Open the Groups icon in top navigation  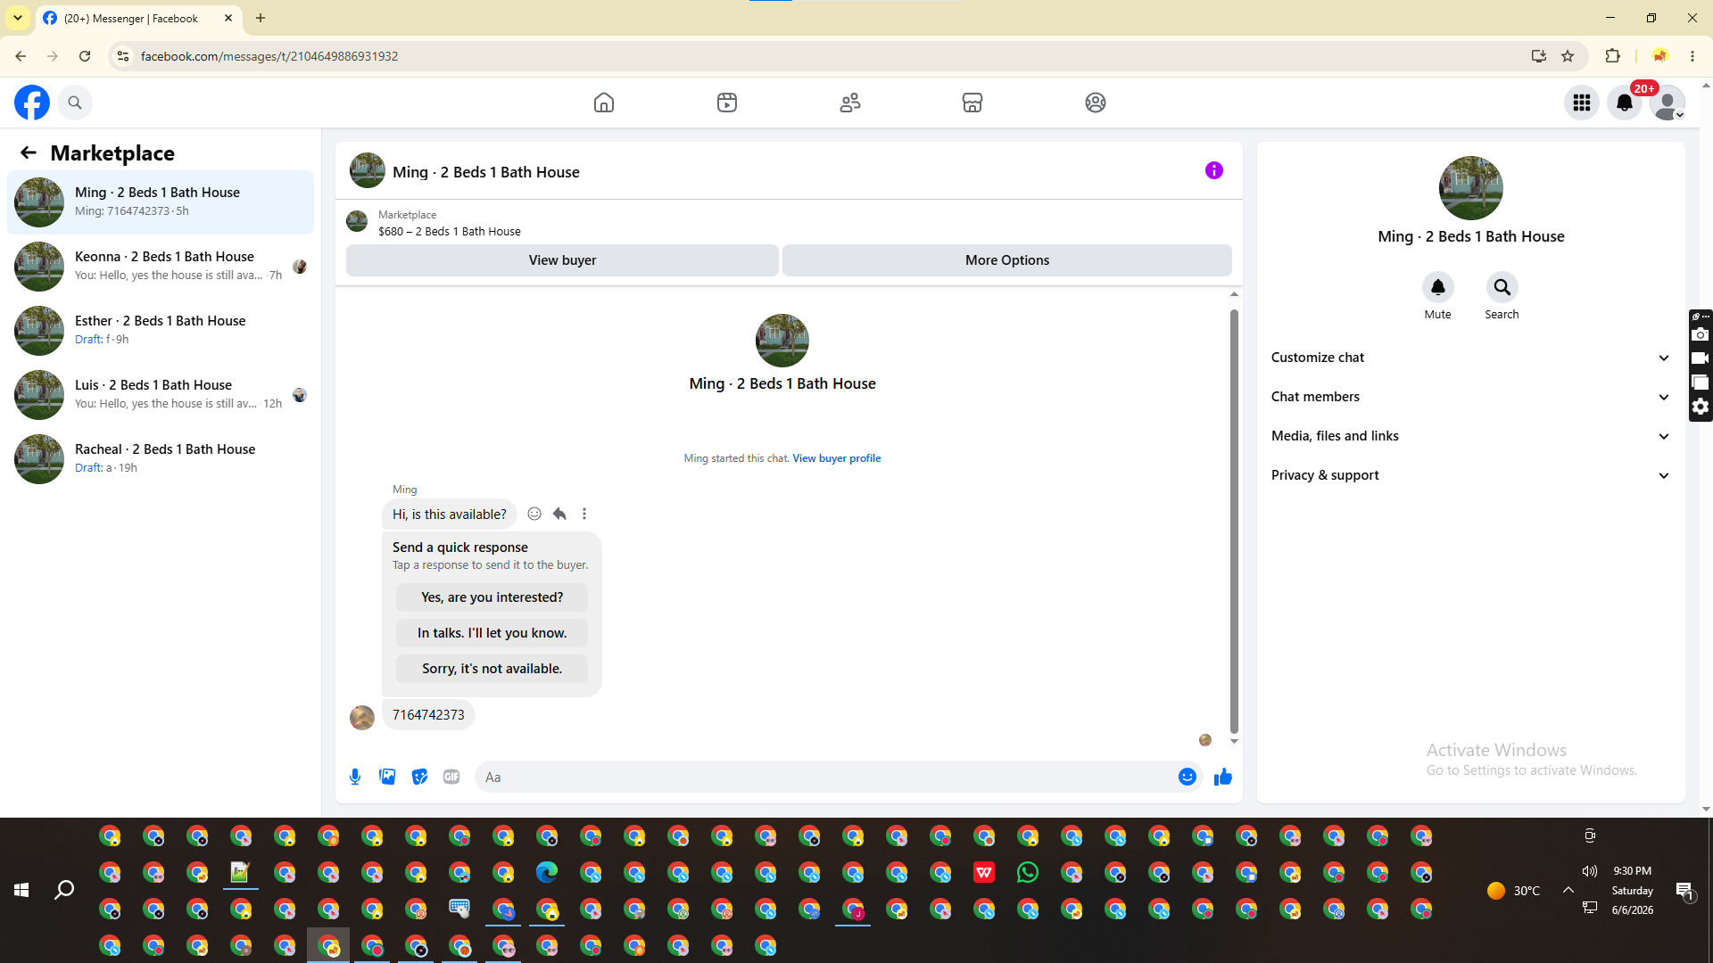click(x=1096, y=103)
